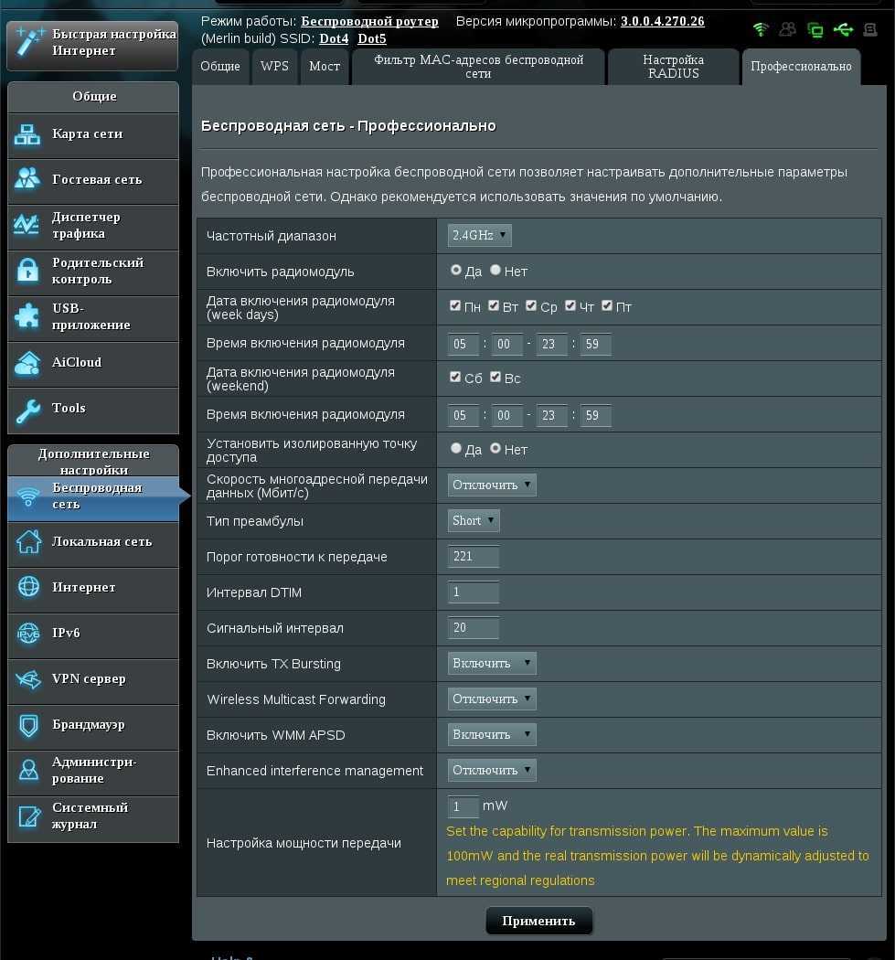
Task: Open the frequency band 2.4GHz dropdown
Action: click(479, 236)
